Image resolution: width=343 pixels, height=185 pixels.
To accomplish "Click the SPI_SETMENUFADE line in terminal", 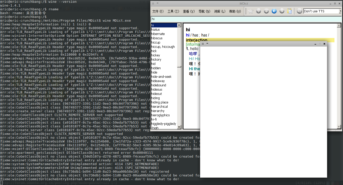I will click(x=79, y=168).
